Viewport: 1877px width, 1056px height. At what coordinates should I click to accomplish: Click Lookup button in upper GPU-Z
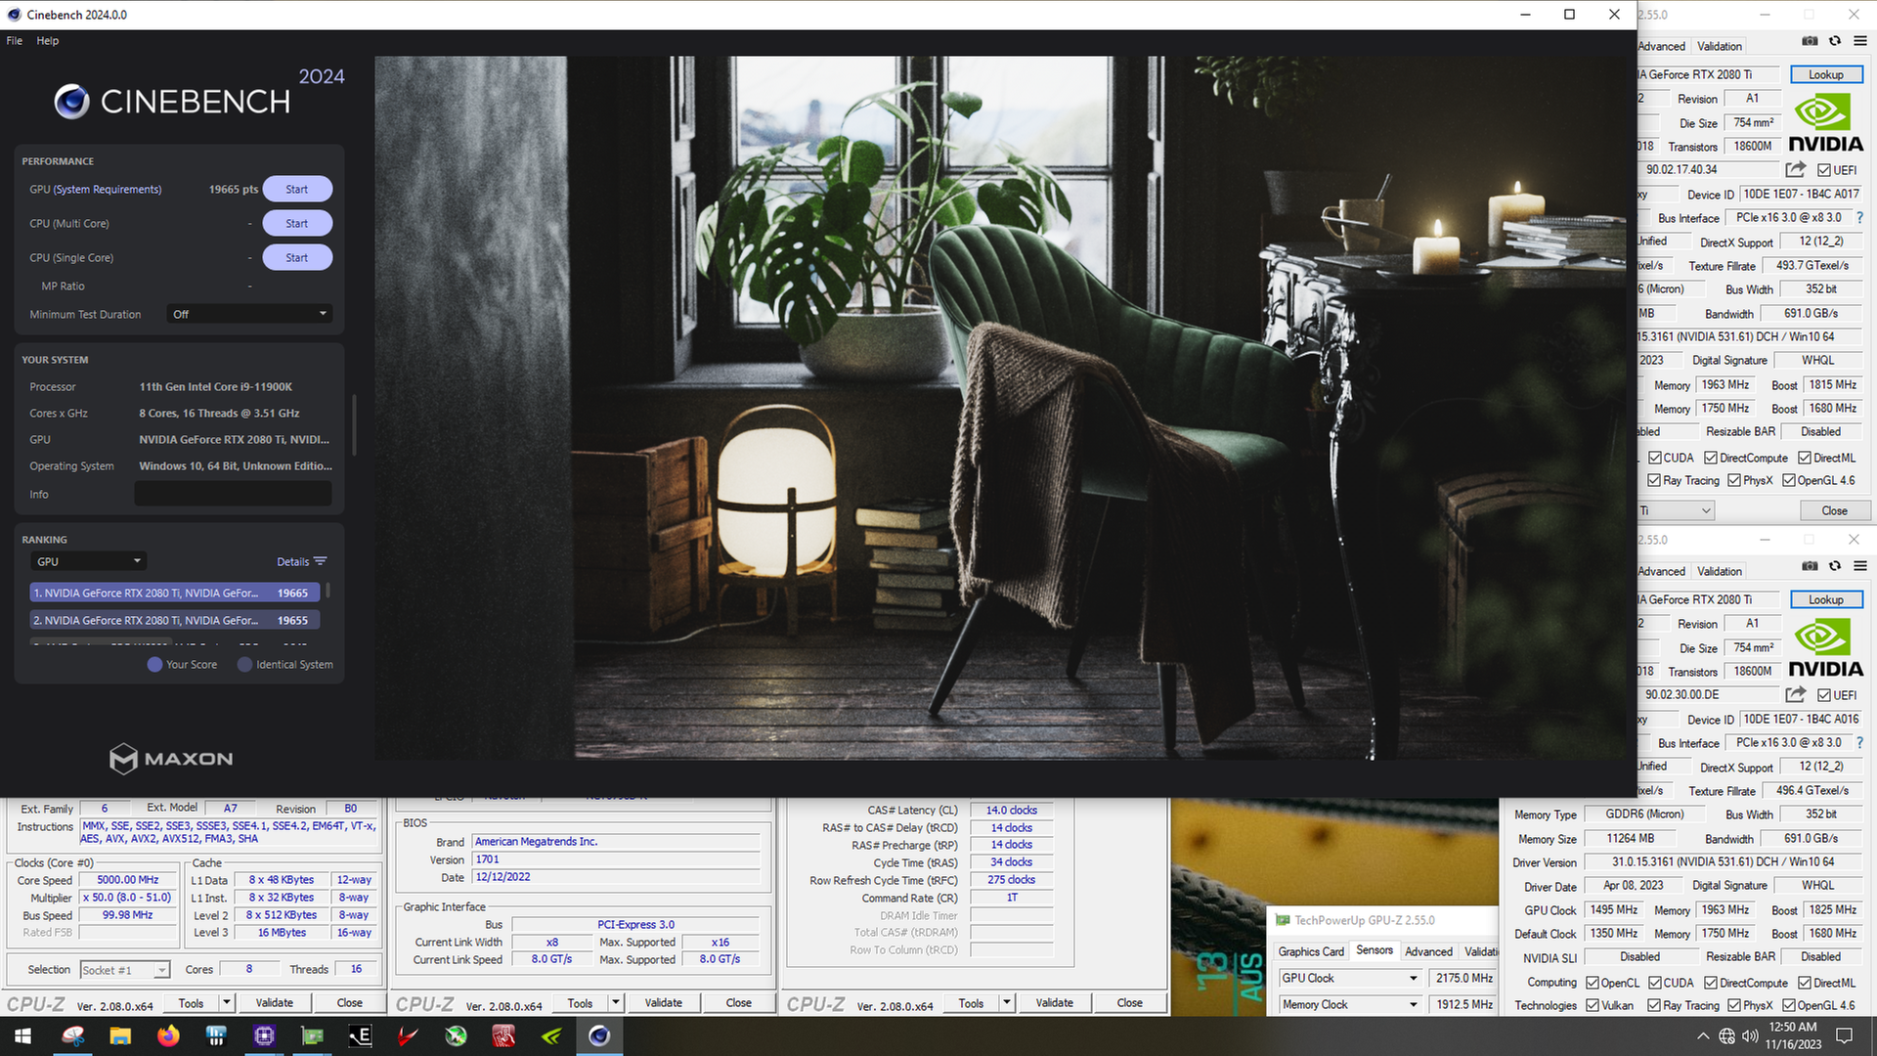[x=1825, y=74]
